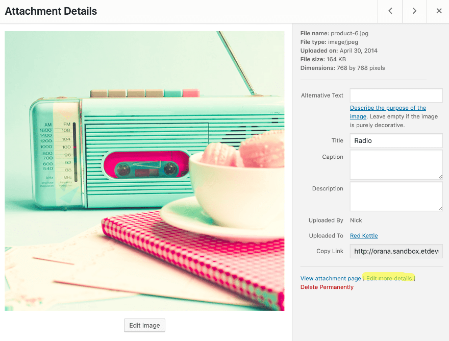Select the Copy Link URL field

point(396,251)
